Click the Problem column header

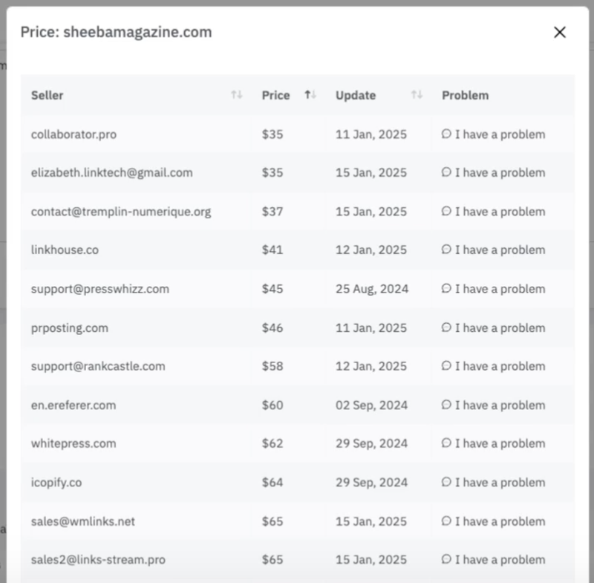click(465, 95)
